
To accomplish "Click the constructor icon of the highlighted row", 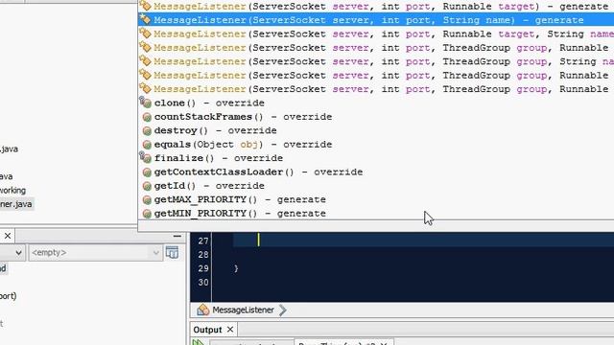I will point(145,19).
